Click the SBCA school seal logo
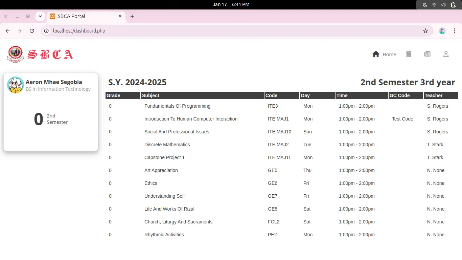The image size is (462, 260). [x=15, y=54]
